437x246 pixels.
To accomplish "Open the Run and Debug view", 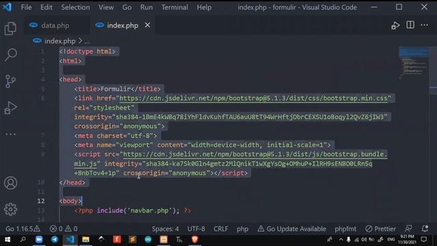I will tap(11, 108).
